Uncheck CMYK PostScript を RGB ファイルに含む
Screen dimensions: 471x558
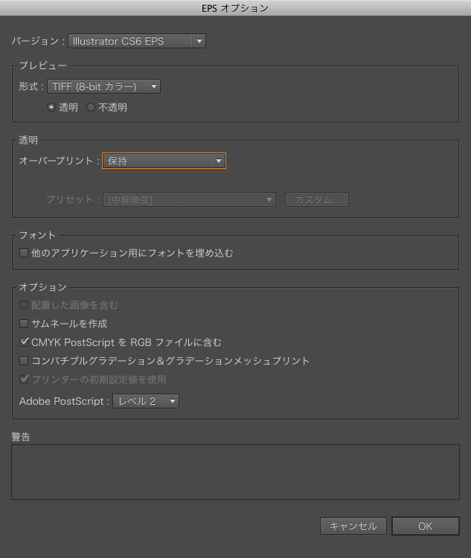click(x=24, y=342)
